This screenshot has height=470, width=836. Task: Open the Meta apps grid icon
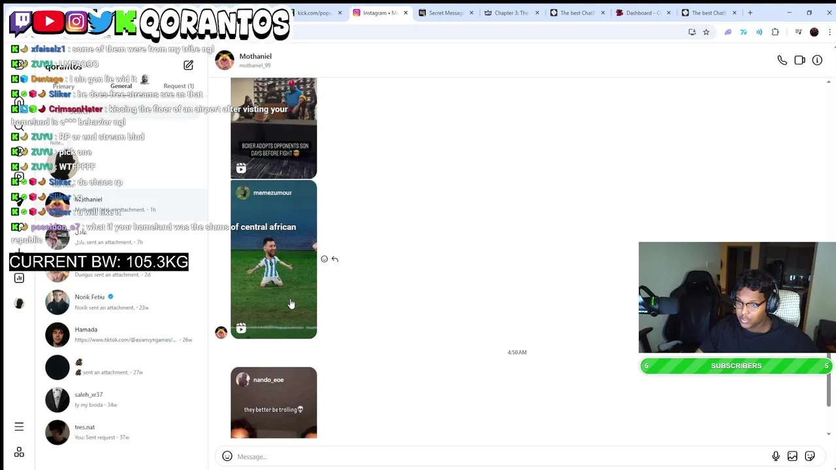(19, 452)
